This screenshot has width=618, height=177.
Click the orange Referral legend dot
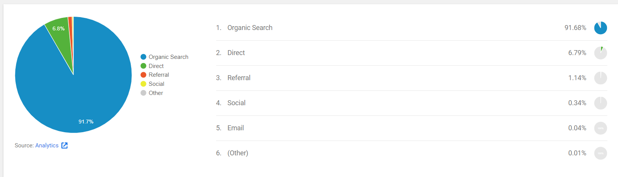pyautogui.click(x=143, y=75)
